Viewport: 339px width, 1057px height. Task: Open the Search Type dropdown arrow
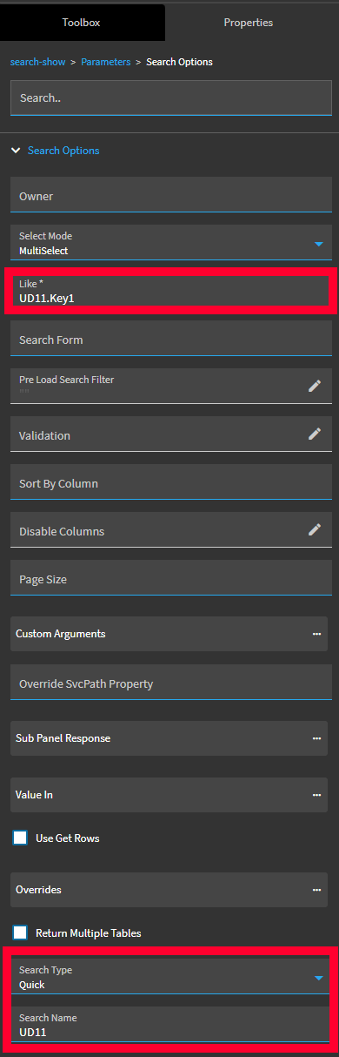click(x=318, y=978)
